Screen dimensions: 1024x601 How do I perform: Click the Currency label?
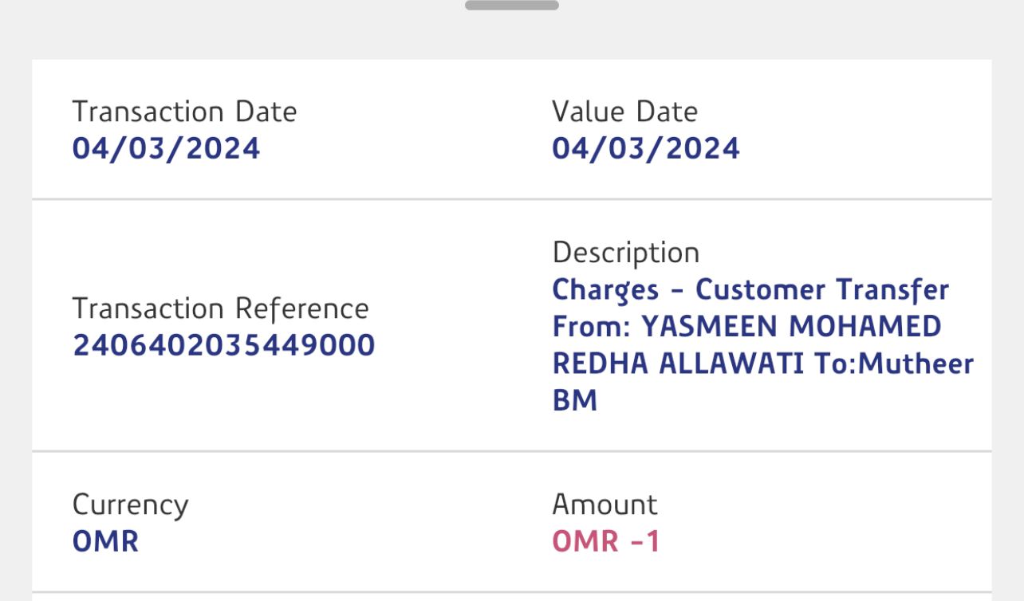[130, 505]
